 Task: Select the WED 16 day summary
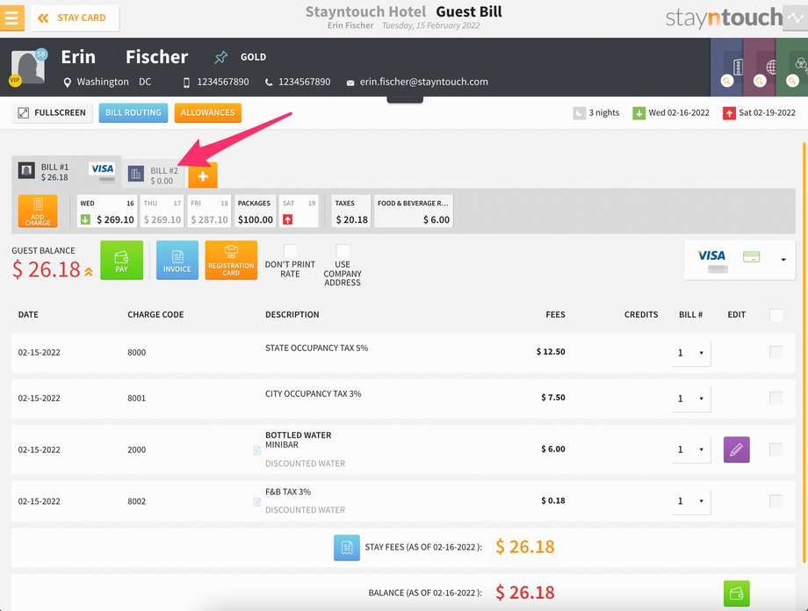coord(107,212)
